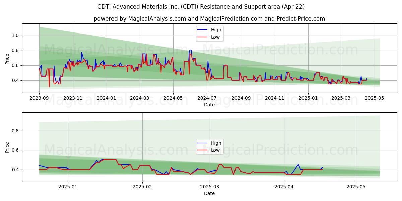Screen dimensions: 402x201
Task: Click the top chart's '2024-07' date tick
Action: 207,98
